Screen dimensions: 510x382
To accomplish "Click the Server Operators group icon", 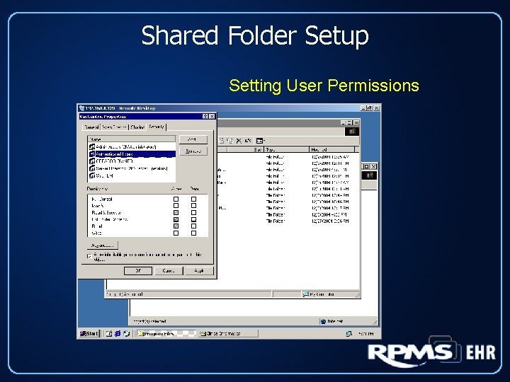I will (x=92, y=168).
